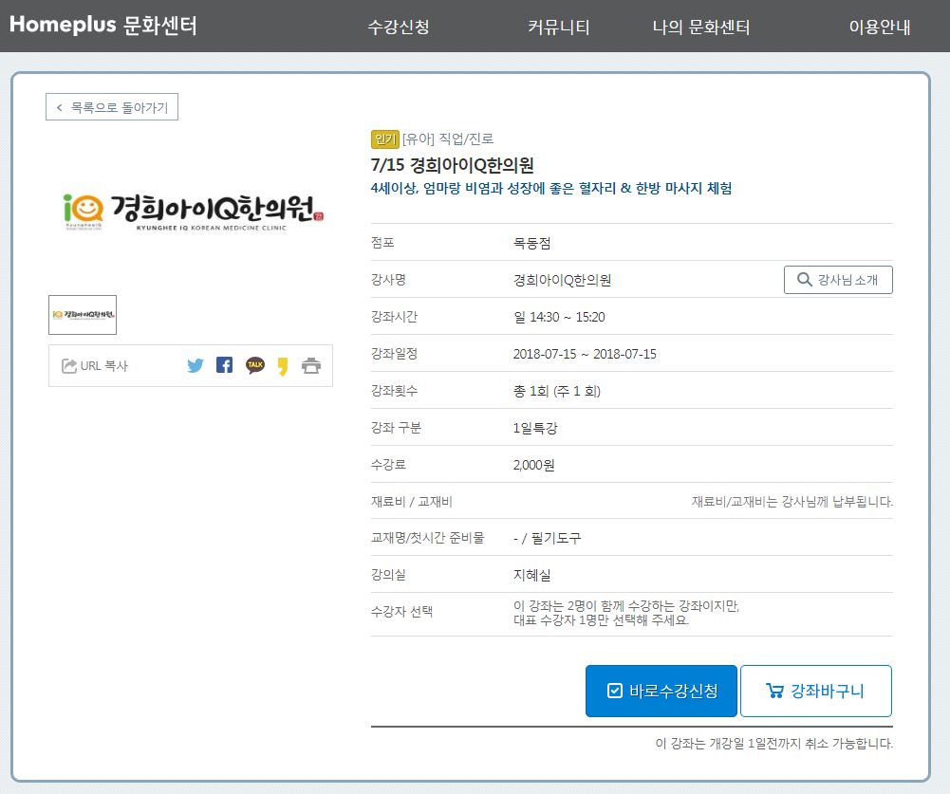
Task: Select the 수강료 row label
Action: tap(388, 465)
